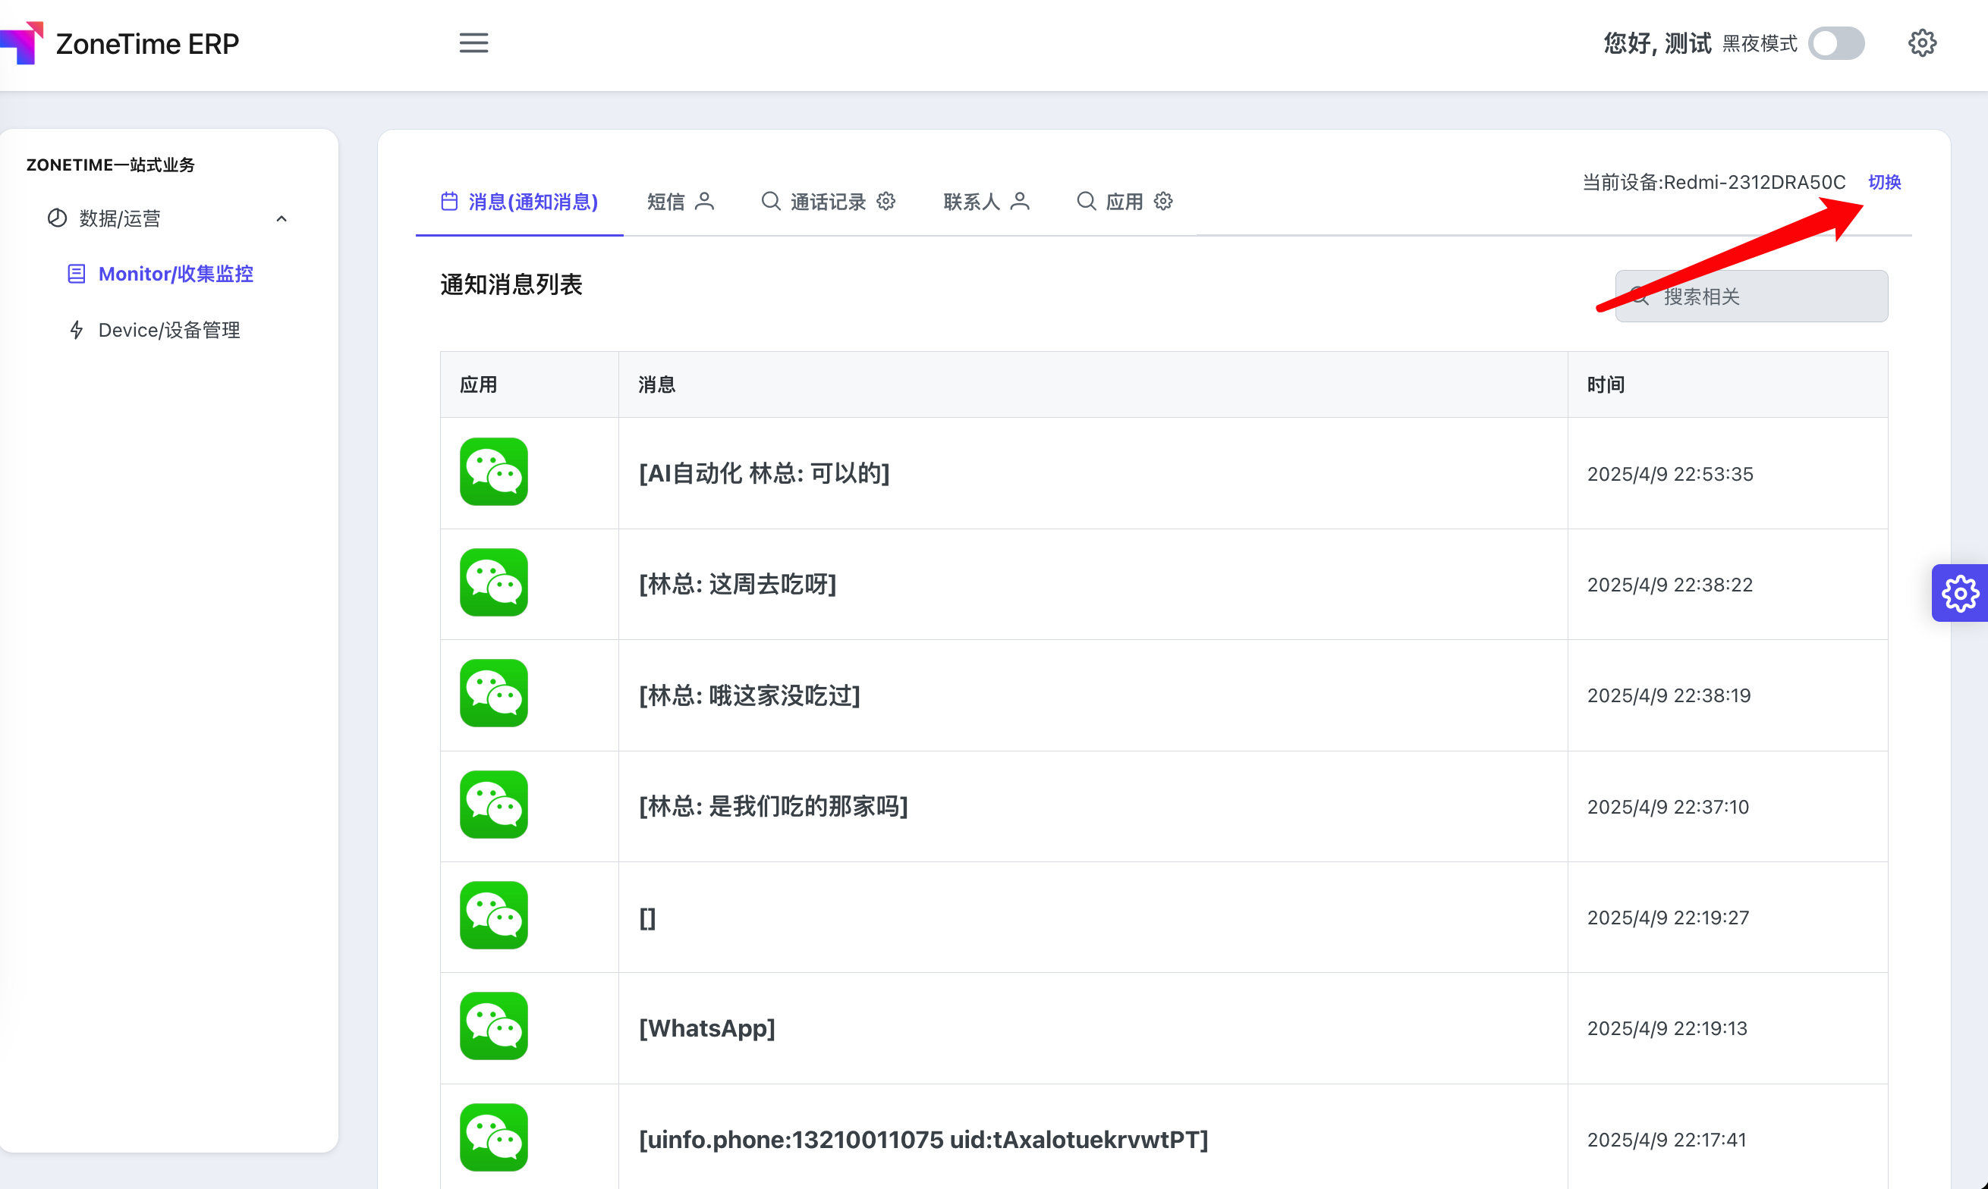
Task: Click the gear icon after 通话记录
Action: 885,201
